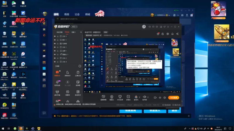Mute the 扬声器 speaker

coord(144,98)
